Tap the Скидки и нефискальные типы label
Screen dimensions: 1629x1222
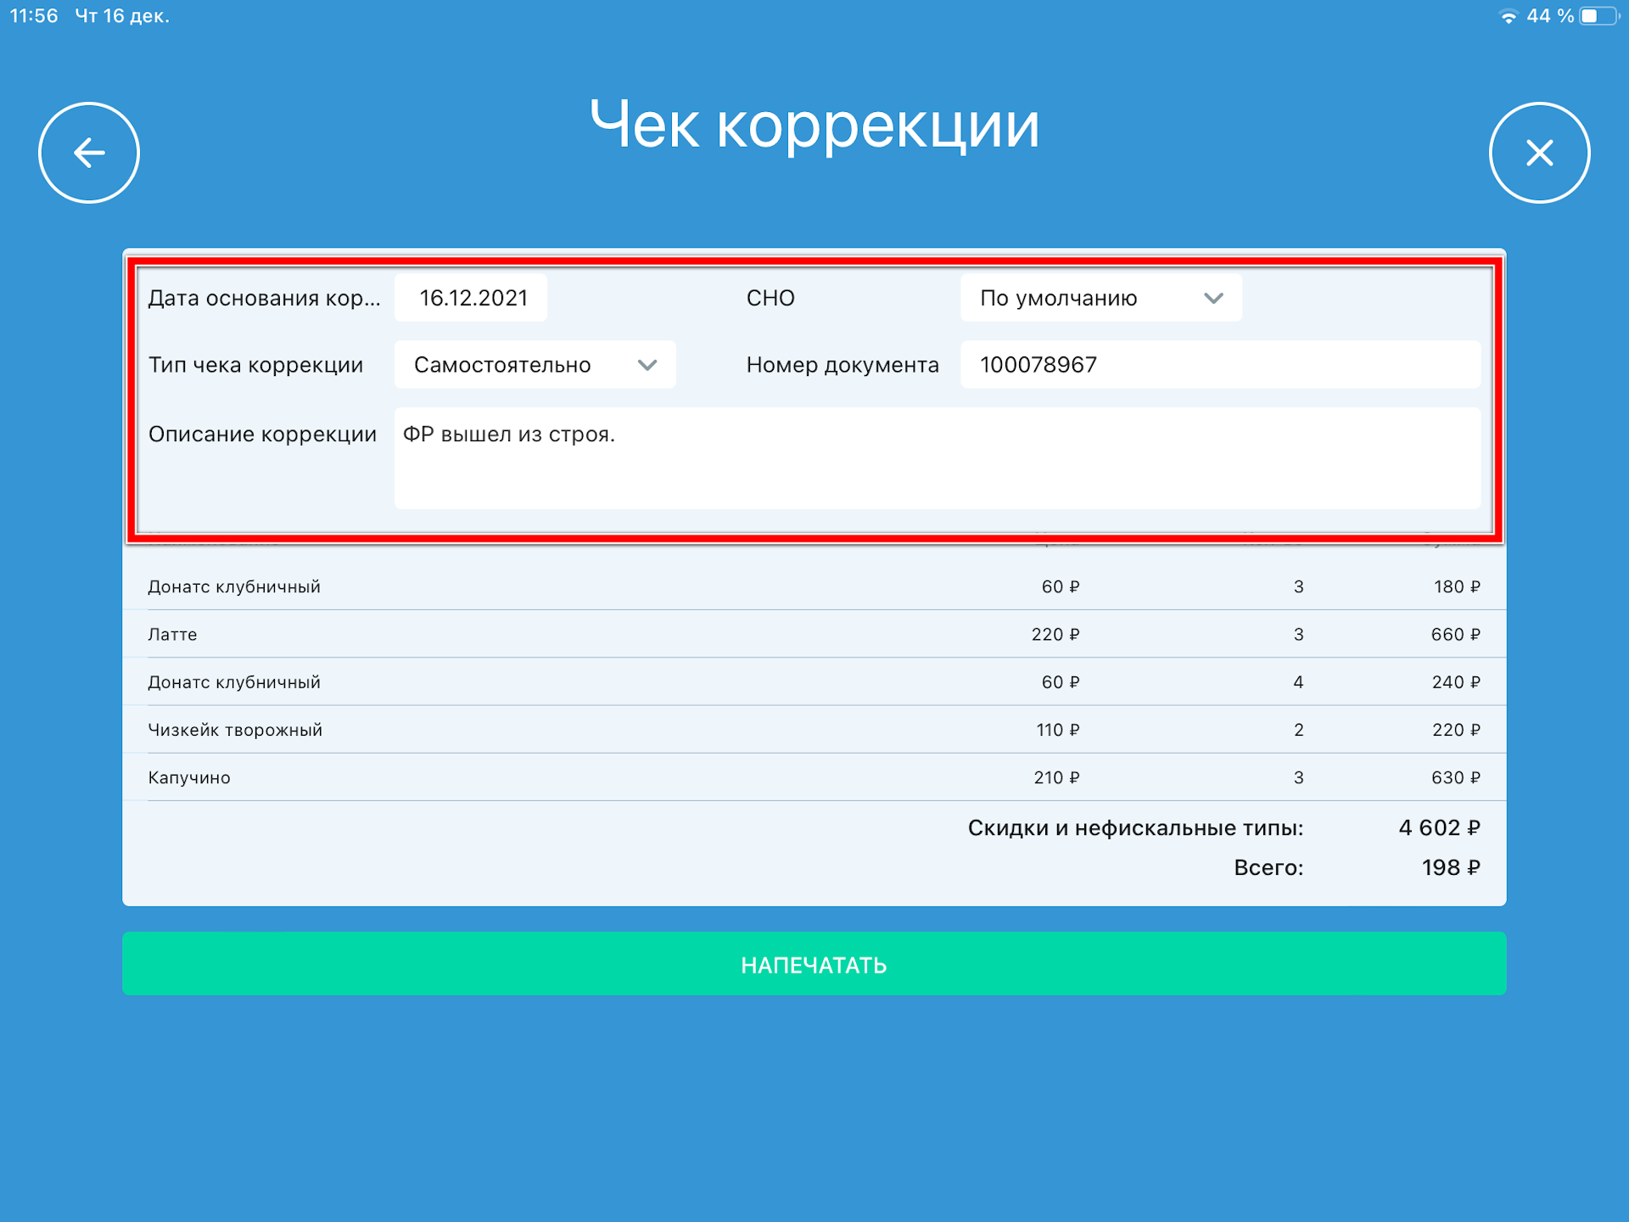click(x=1135, y=828)
